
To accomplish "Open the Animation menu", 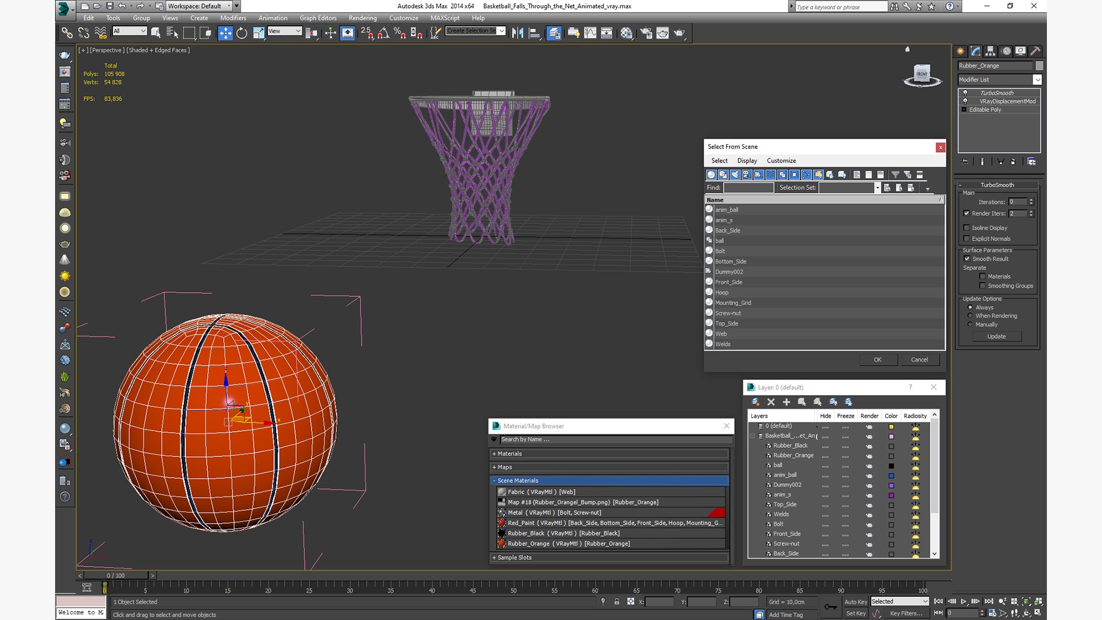I will (273, 18).
